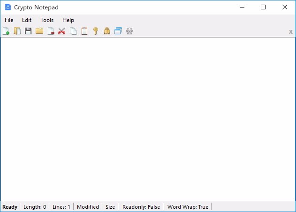Open the Edit menu
Image resolution: width=296 pixels, height=212 pixels.
[x=27, y=20]
